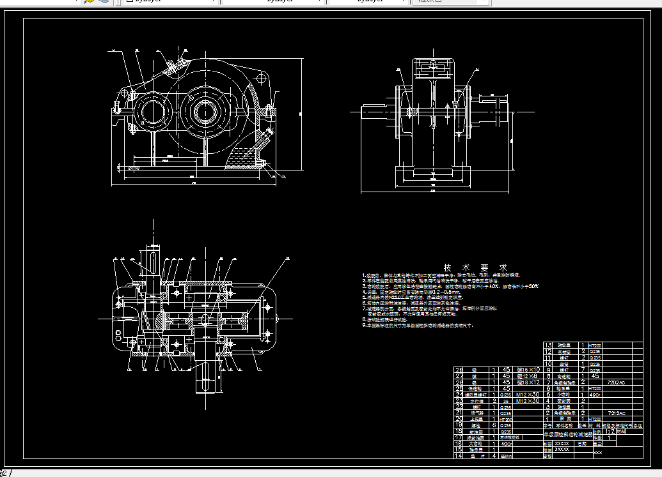Viewport: 662px width, 477px height.
Task: Click "40Cr" material in row 16
Action: [x=507, y=444]
